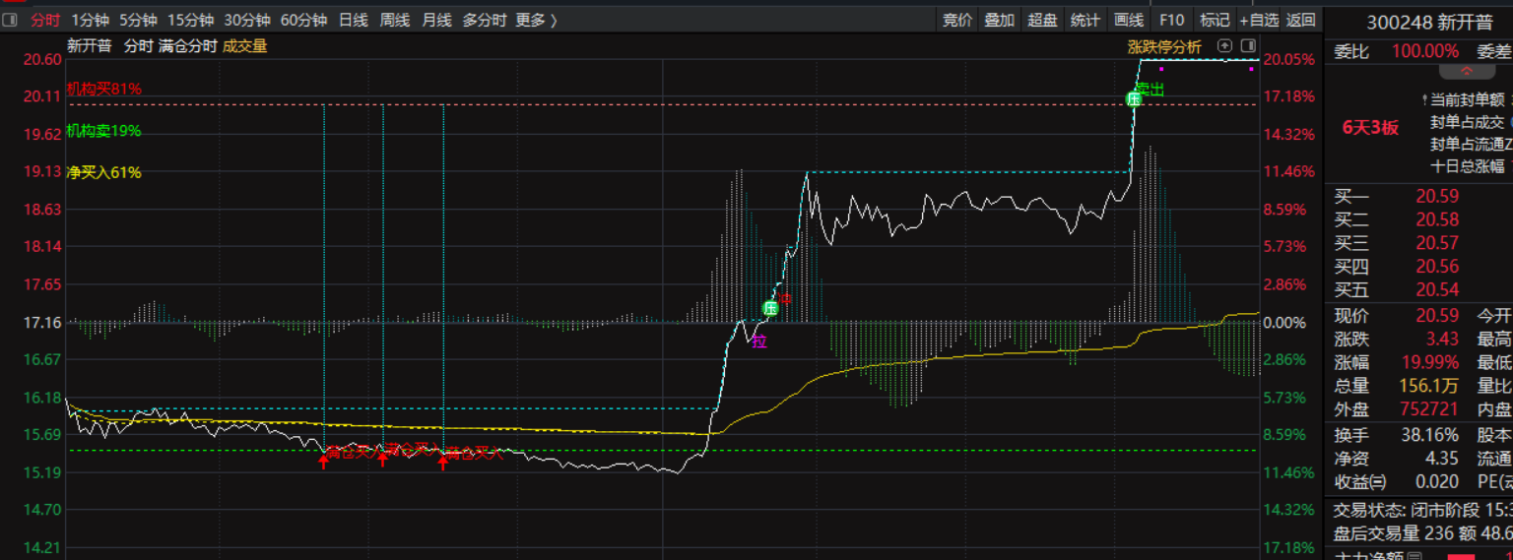
Task: Toggle the left sidebar panel icon
Action: [x=11, y=20]
